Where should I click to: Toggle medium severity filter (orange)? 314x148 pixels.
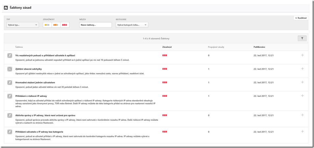click(56, 25)
